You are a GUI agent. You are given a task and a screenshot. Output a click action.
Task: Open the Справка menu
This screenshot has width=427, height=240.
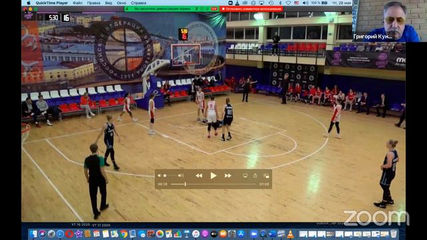138,3
